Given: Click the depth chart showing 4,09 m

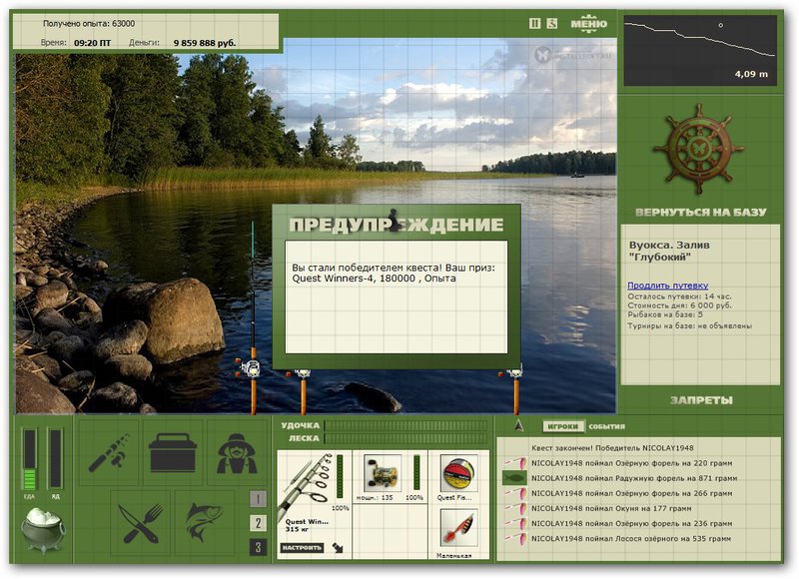Looking at the screenshot, I should click(700, 50).
